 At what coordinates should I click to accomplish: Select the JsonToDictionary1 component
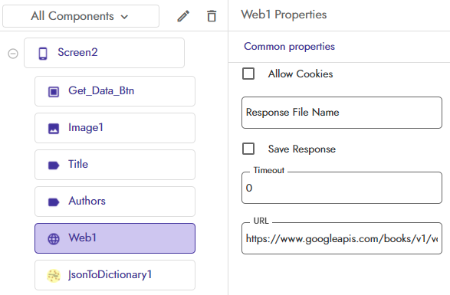(x=115, y=275)
